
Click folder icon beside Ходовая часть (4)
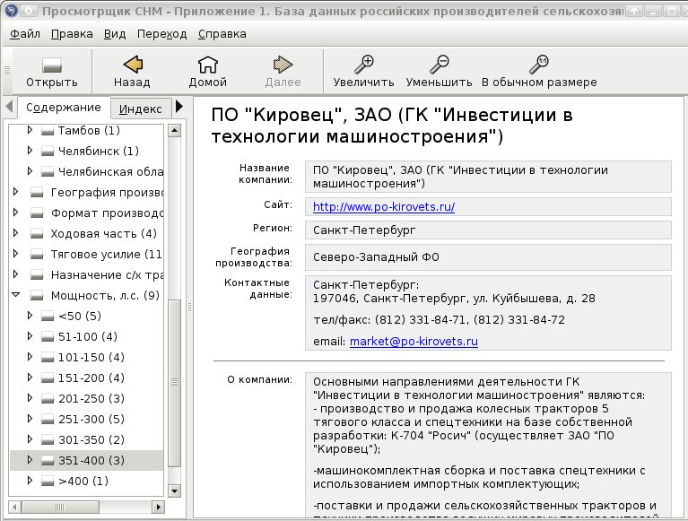pyautogui.click(x=37, y=234)
